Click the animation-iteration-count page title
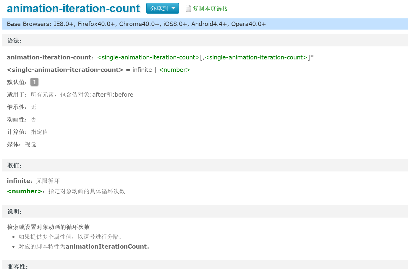Viewport: 408px width, 269px height. pyautogui.click(x=73, y=8)
